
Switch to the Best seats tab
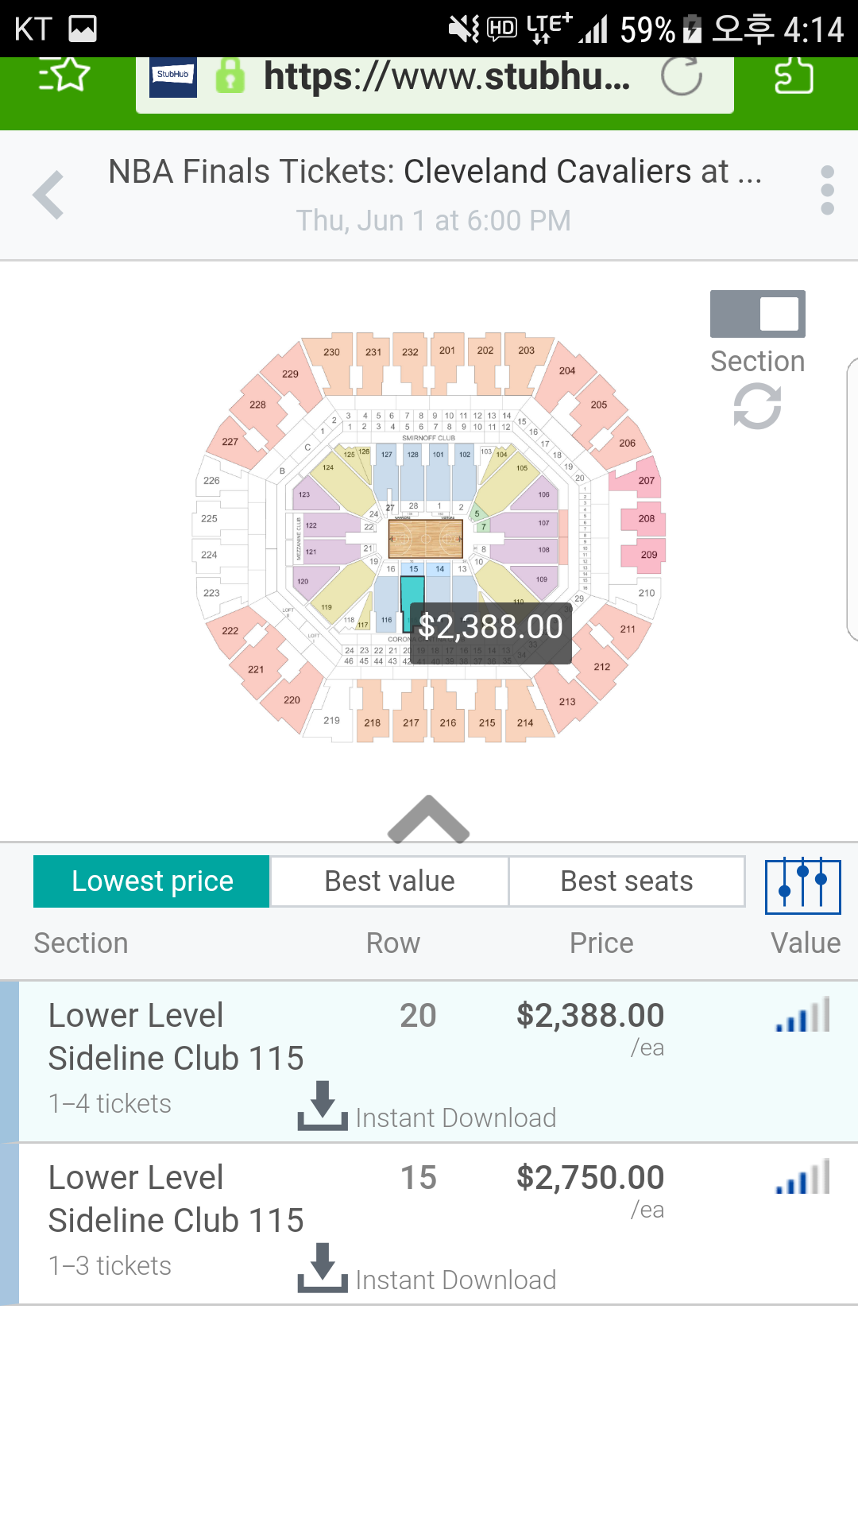click(627, 881)
